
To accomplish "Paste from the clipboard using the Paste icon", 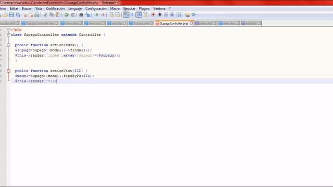I will click(x=58, y=15).
